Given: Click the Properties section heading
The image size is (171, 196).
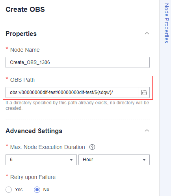Looking at the screenshot, I should click(21, 34).
